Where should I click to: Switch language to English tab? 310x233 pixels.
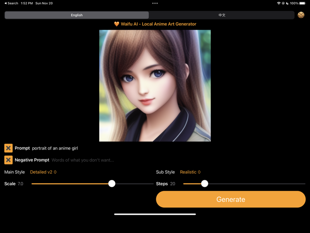(77, 15)
